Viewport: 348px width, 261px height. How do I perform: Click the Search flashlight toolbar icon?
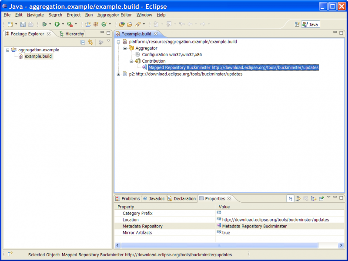click(138, 24)
